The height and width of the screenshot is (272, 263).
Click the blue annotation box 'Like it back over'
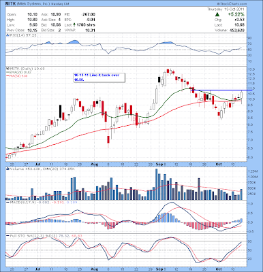click(x=99, y=78)
